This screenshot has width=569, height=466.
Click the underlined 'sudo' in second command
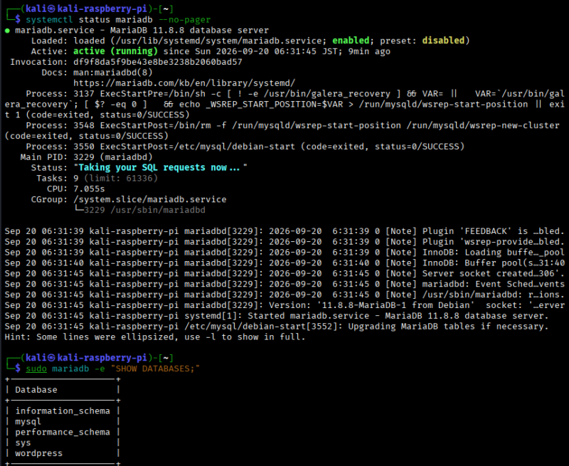pos(36,369)
